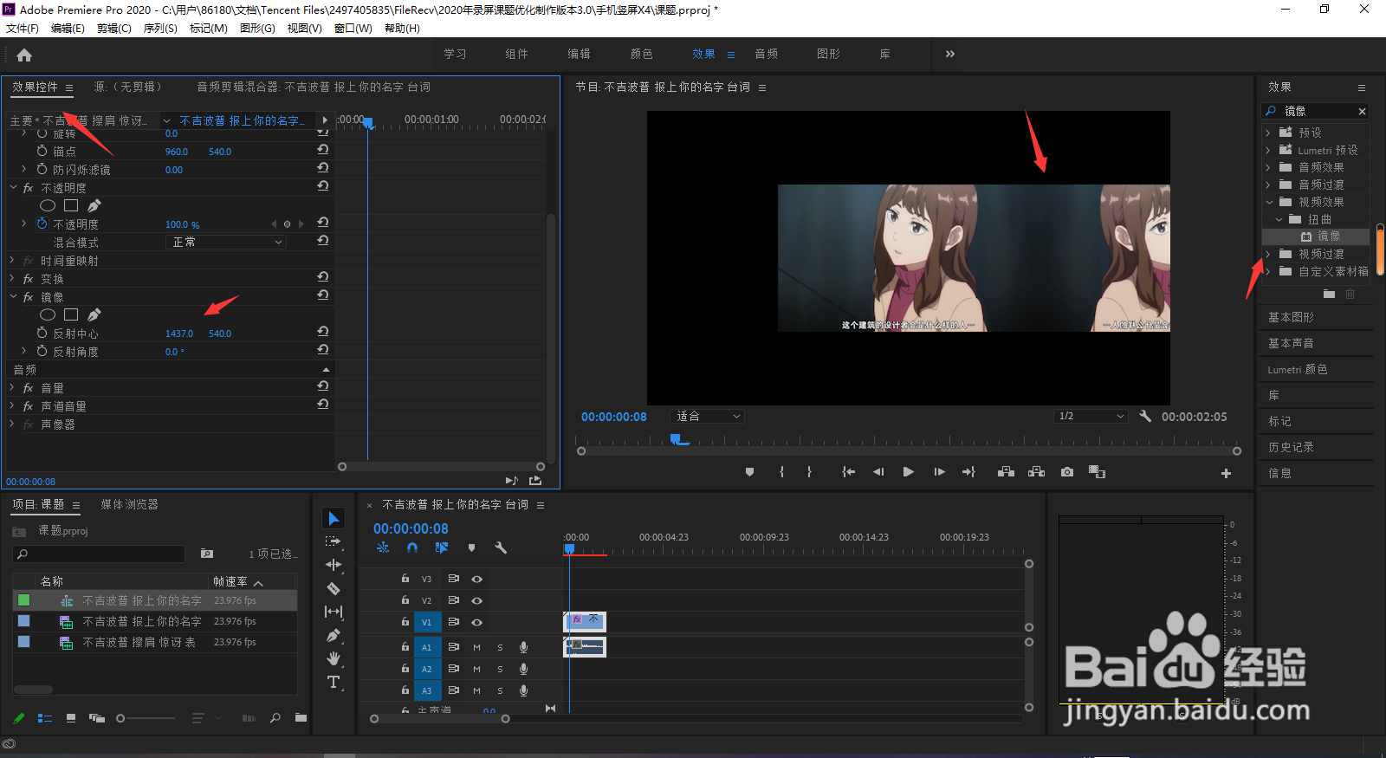Mute audio track A1

pos(476,647)
